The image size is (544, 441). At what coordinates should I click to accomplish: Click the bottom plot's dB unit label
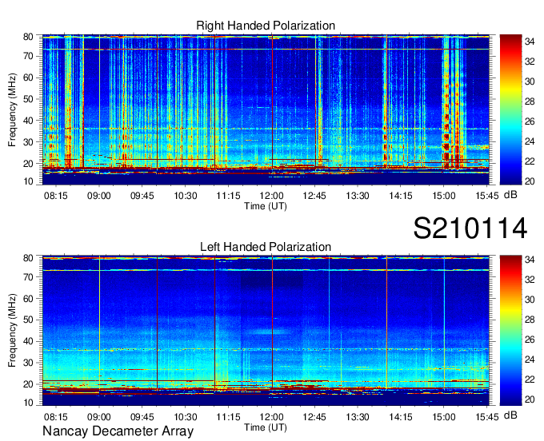510,415
